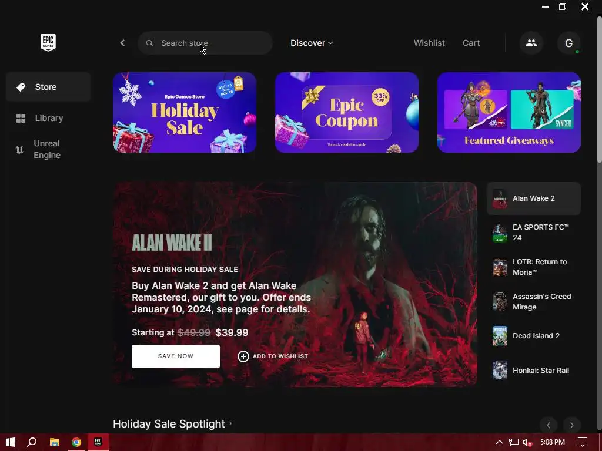This screenshot has width=602, height=451.
Task: Click the Epic Games taskbar icon
Action: pyautogui.click(x=98, y=442)
